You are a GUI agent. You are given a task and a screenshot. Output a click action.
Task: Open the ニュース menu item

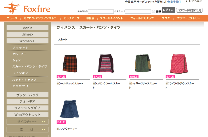point(12,18)
